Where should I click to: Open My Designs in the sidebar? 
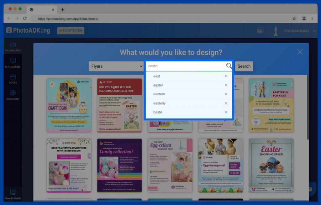coord(13,63)
